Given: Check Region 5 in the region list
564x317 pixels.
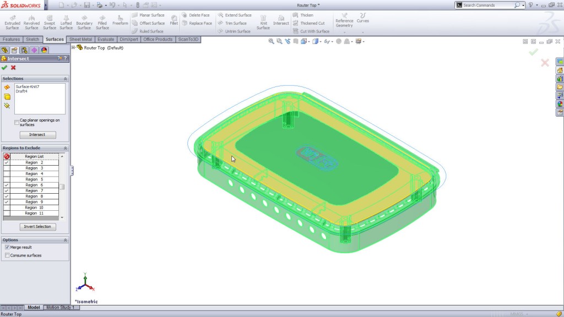Looking at the screenshot, I should (x=7, y=179).
